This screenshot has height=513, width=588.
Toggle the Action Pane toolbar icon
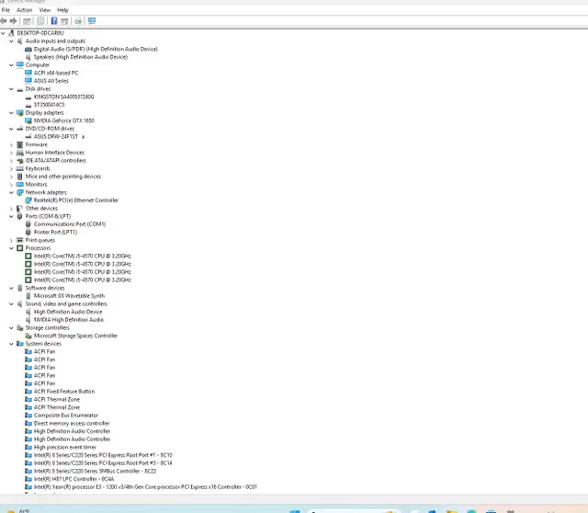[64, 21]
